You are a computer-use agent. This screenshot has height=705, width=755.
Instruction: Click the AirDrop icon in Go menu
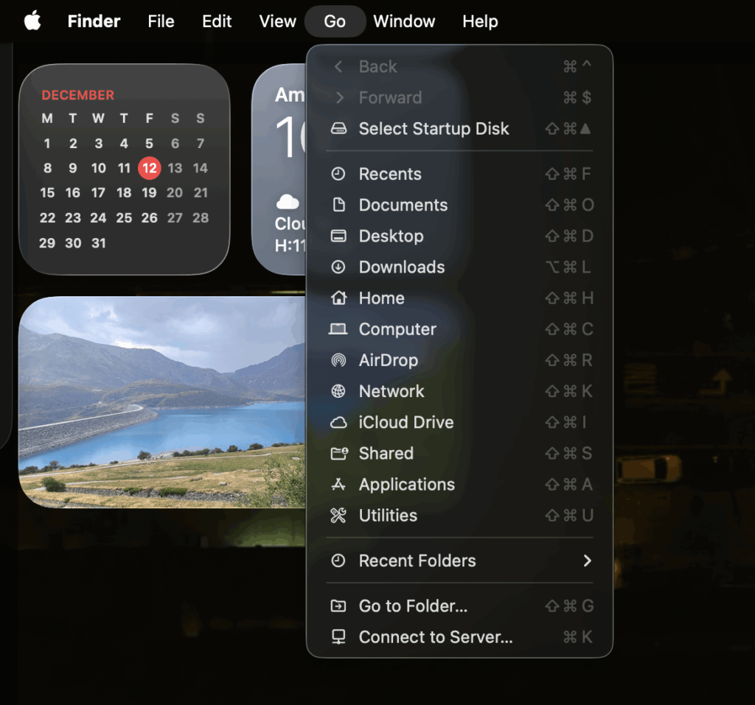pyautogui.click(x=338, y=360)
